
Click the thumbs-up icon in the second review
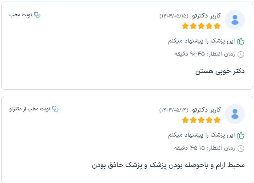pos(241,135)
